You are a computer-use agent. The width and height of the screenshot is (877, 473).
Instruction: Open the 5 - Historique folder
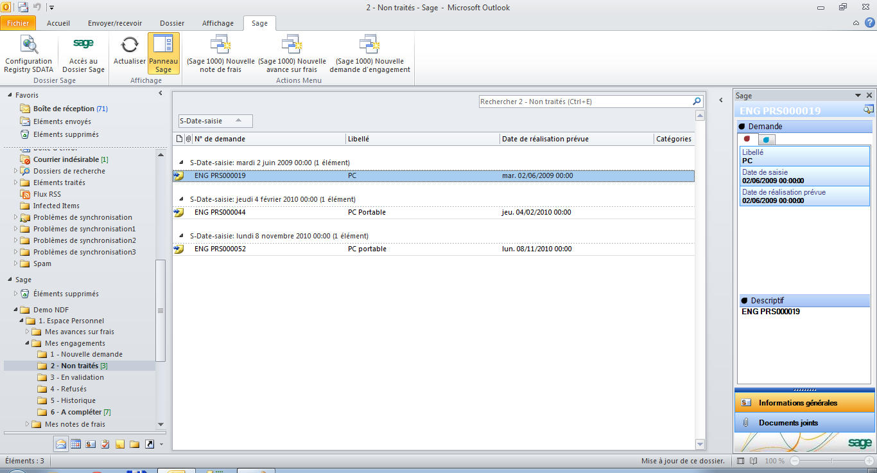(73, 400)
